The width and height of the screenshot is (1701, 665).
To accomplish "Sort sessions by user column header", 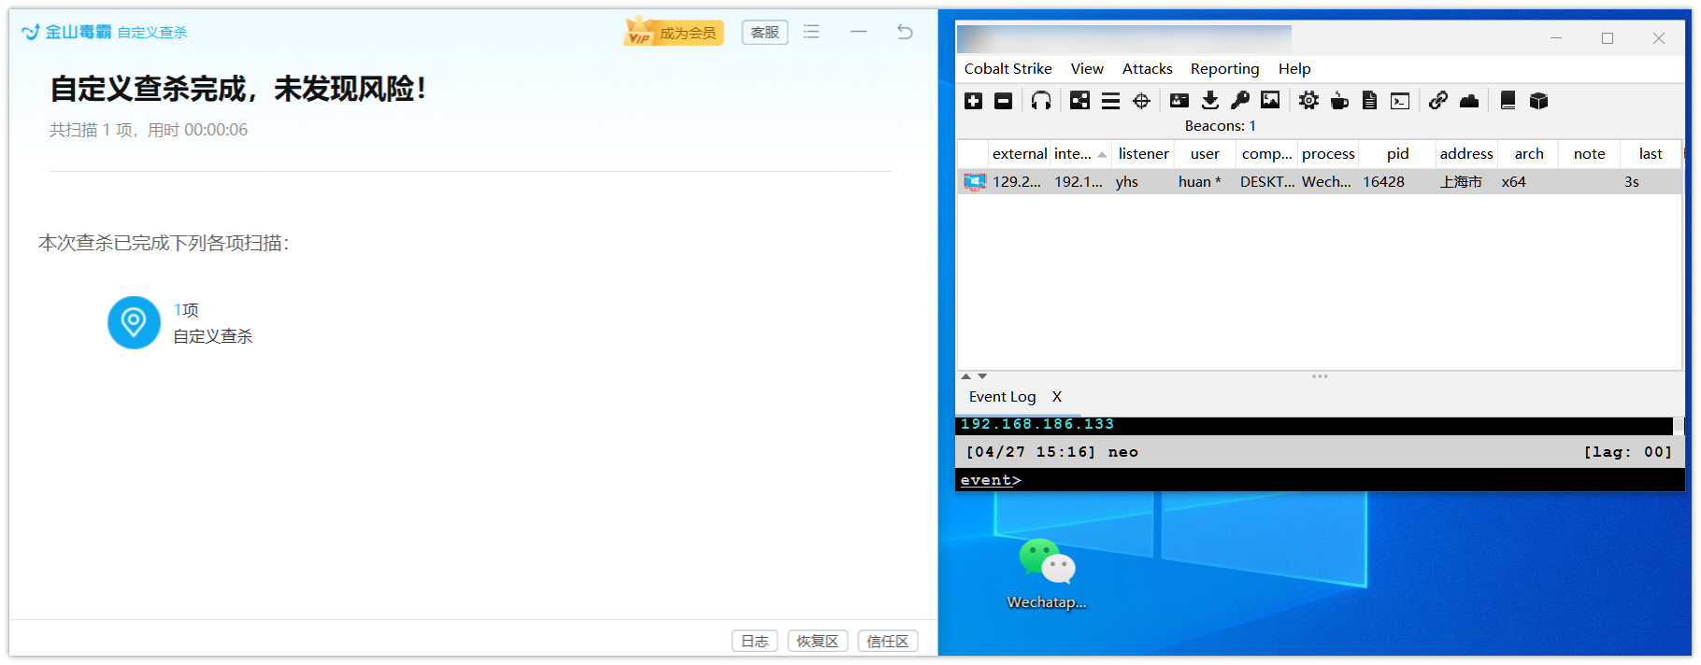I will point(1205,154).
